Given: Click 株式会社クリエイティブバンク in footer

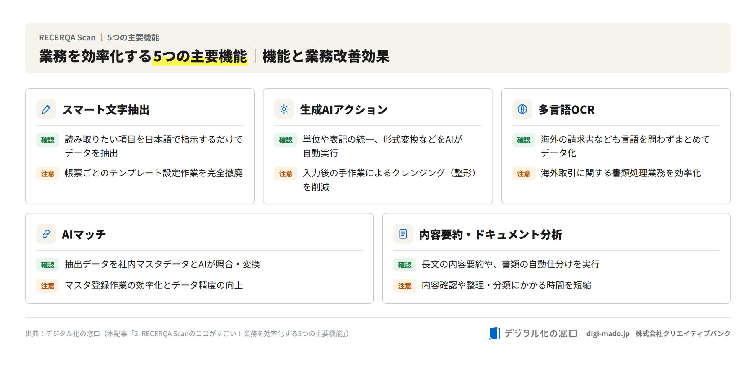Looking at the screenshot, I should 683,333.
